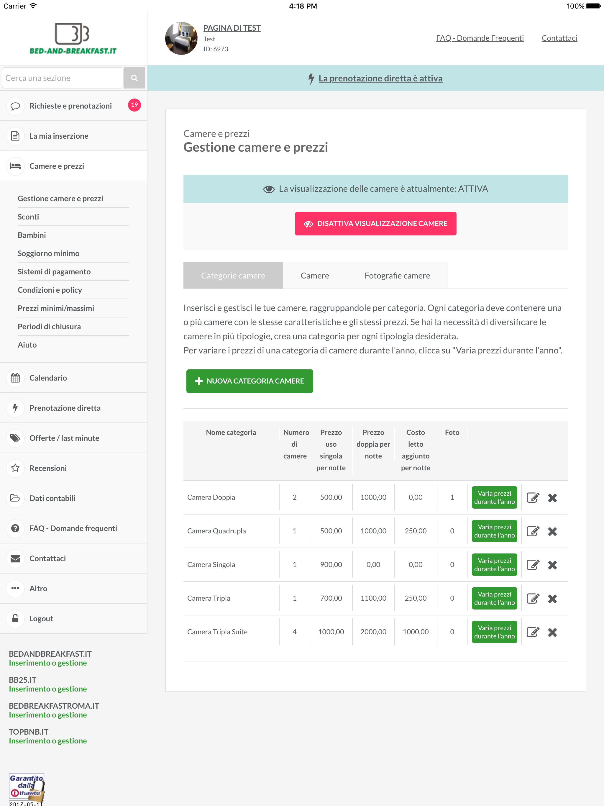Edit the Camera Quadrupla category
The image size is (604, 806).
[x=533, y=531]
